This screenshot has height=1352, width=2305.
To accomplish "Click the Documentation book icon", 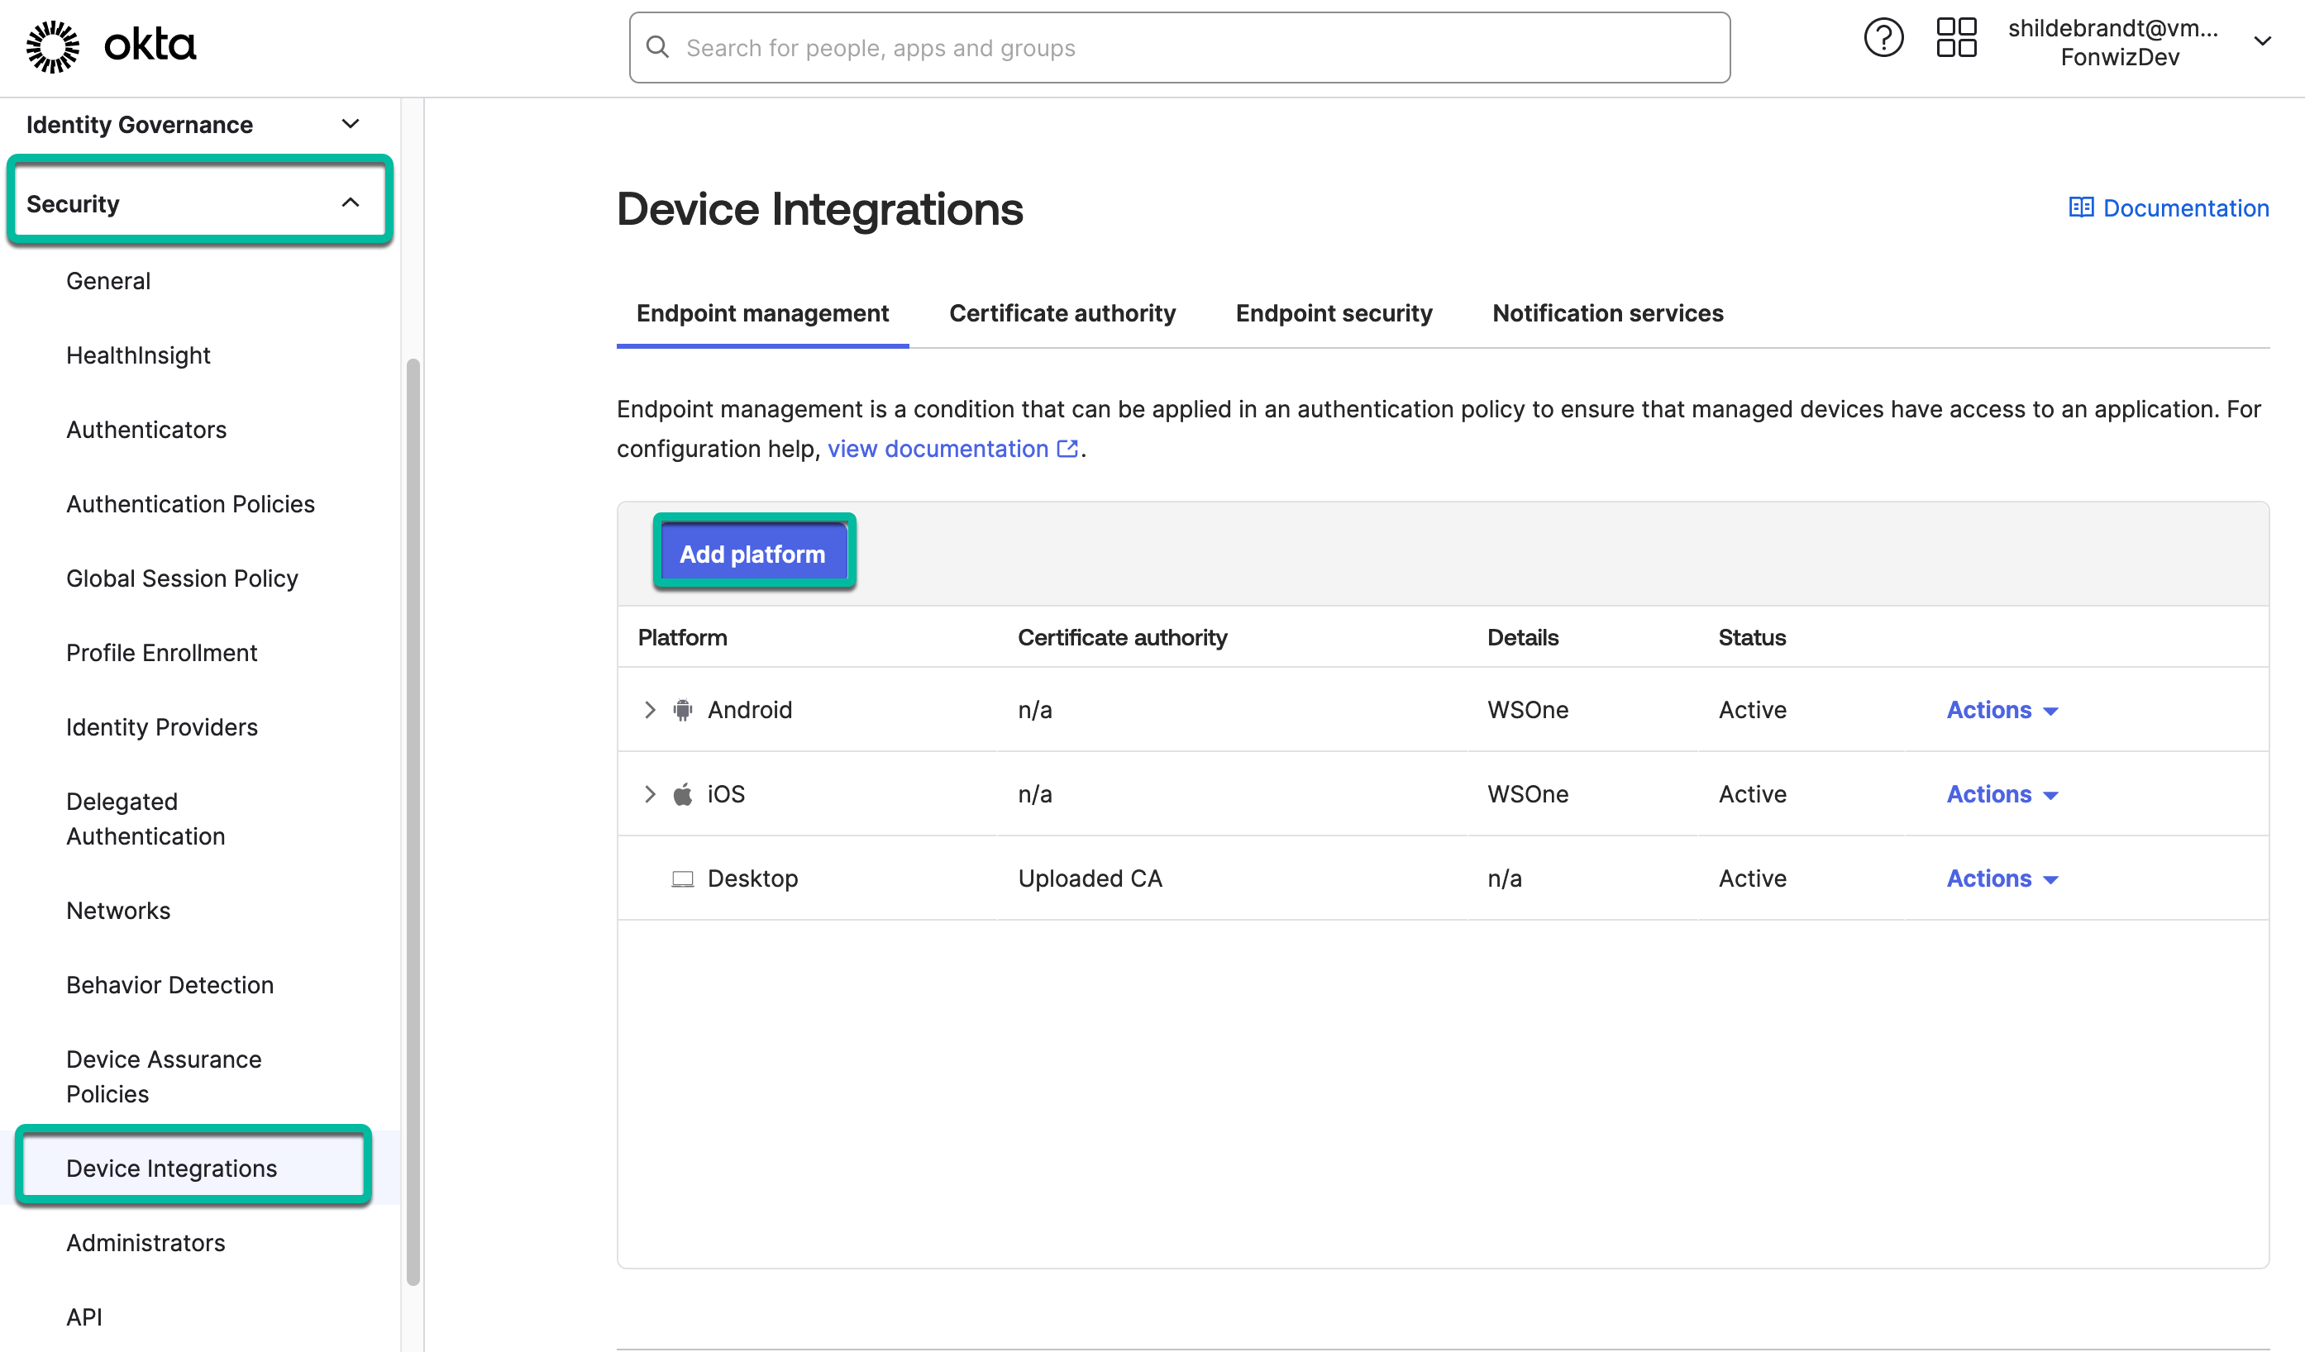I will (x=2081, y=207).
